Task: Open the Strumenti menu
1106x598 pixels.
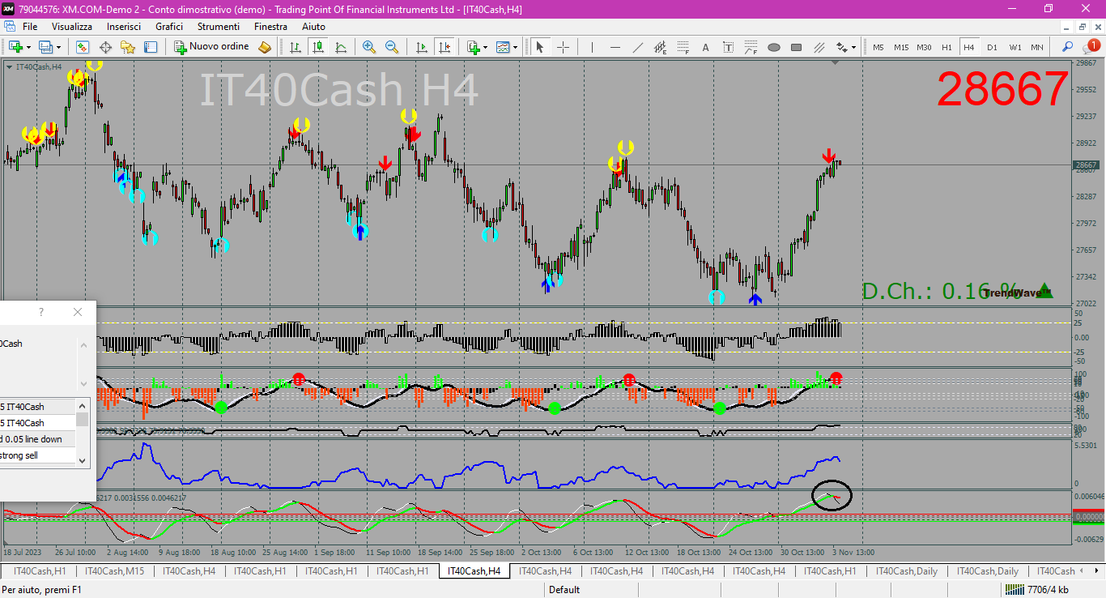Action: coord(218,27)
